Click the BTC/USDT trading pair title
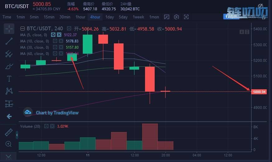 (17, 7)
